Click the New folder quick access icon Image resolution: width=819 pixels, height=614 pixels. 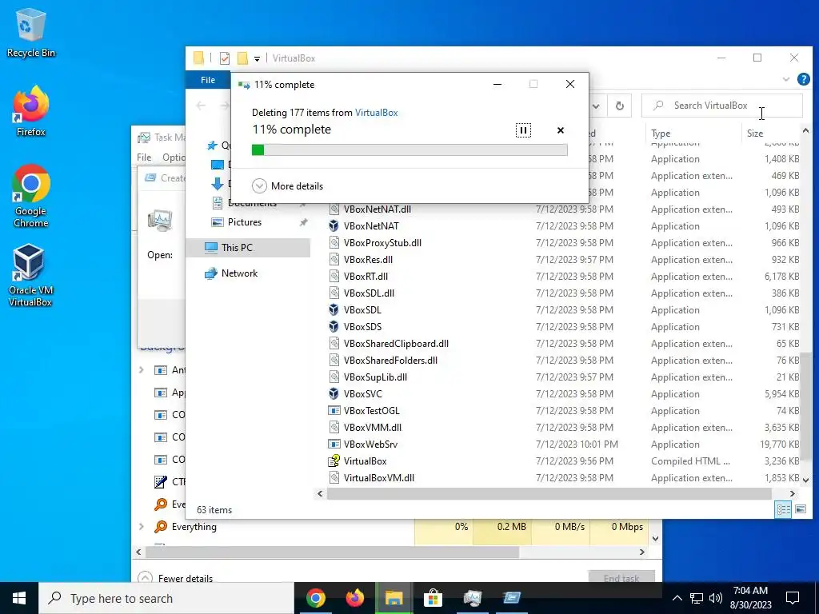click(242, 58)
